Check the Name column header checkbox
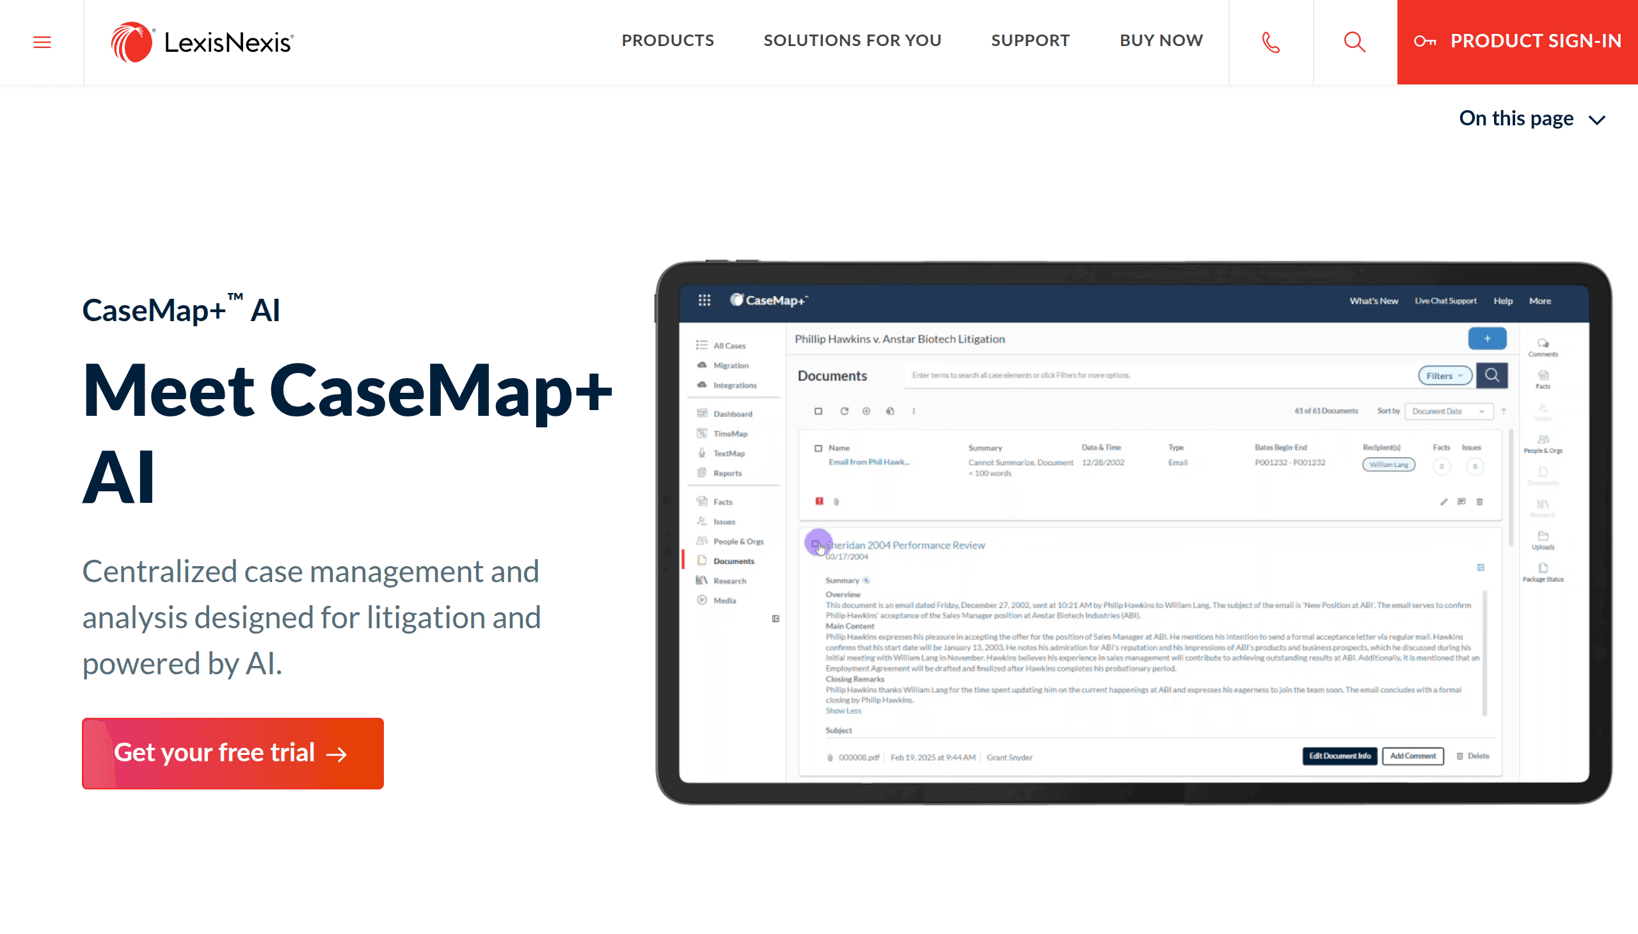 818,448
